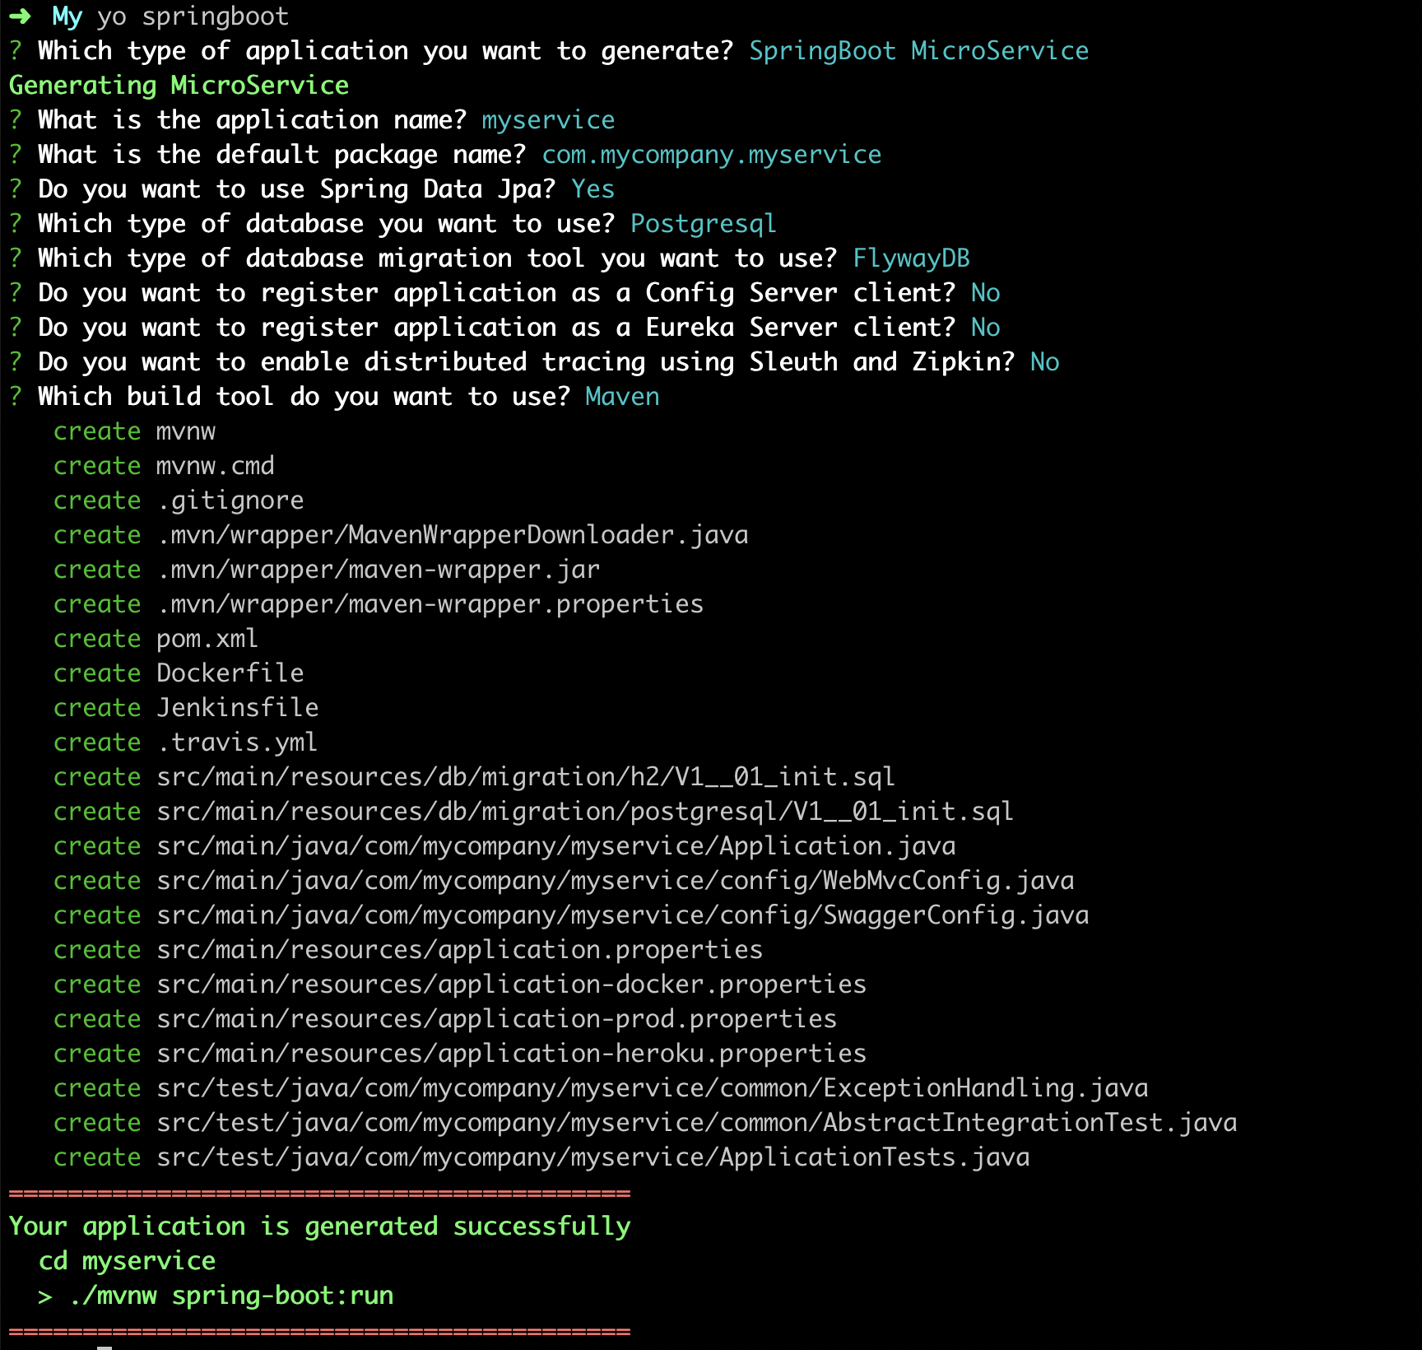Click the 'yo springboot' command text

click(193, 16)
